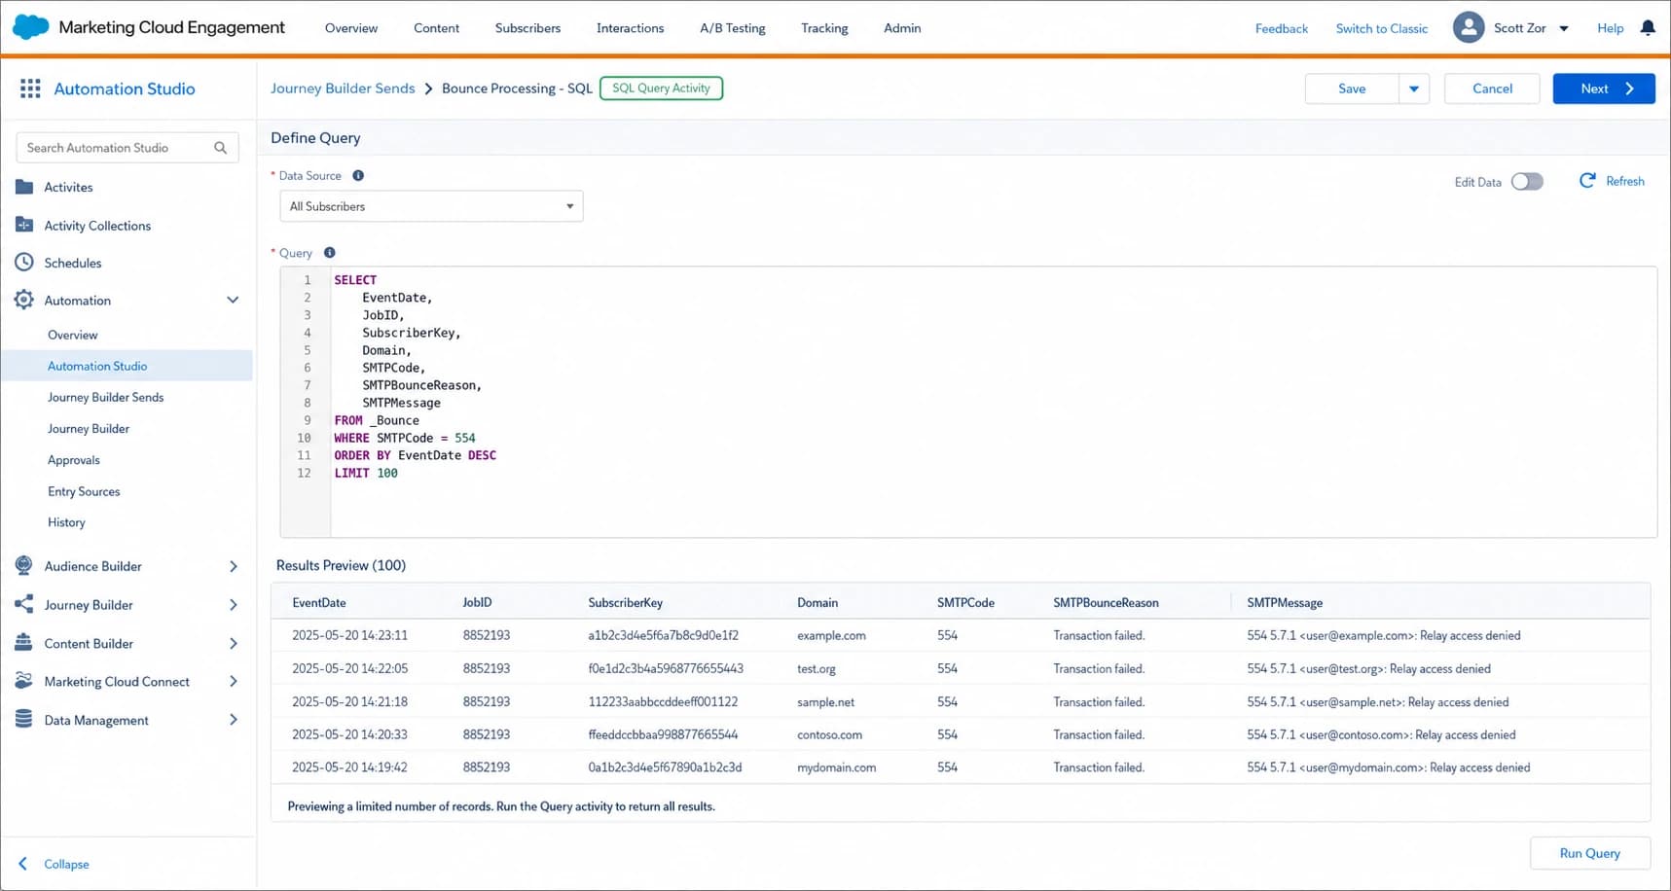Click the Marketing Cloud Connect icon
The height and width of the screenshot is (891, 1671).
click(x=24, y=681)
